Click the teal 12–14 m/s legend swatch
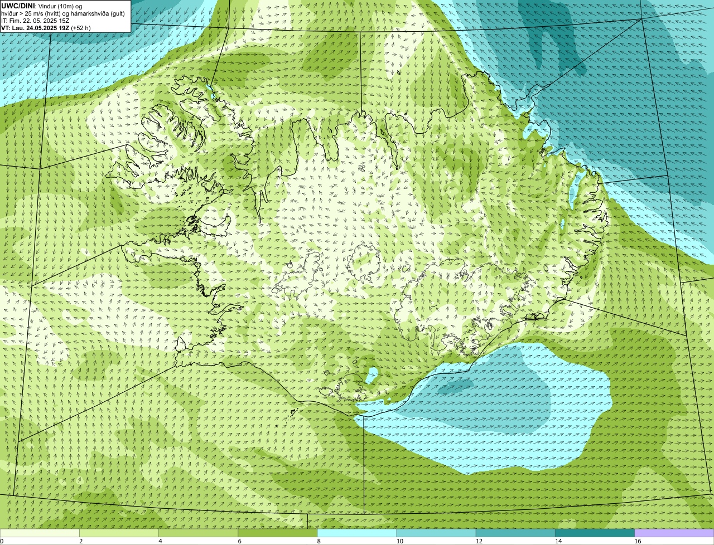Image resolution: width=714 pixels, height=545 pixels. (x=515, y=533)
